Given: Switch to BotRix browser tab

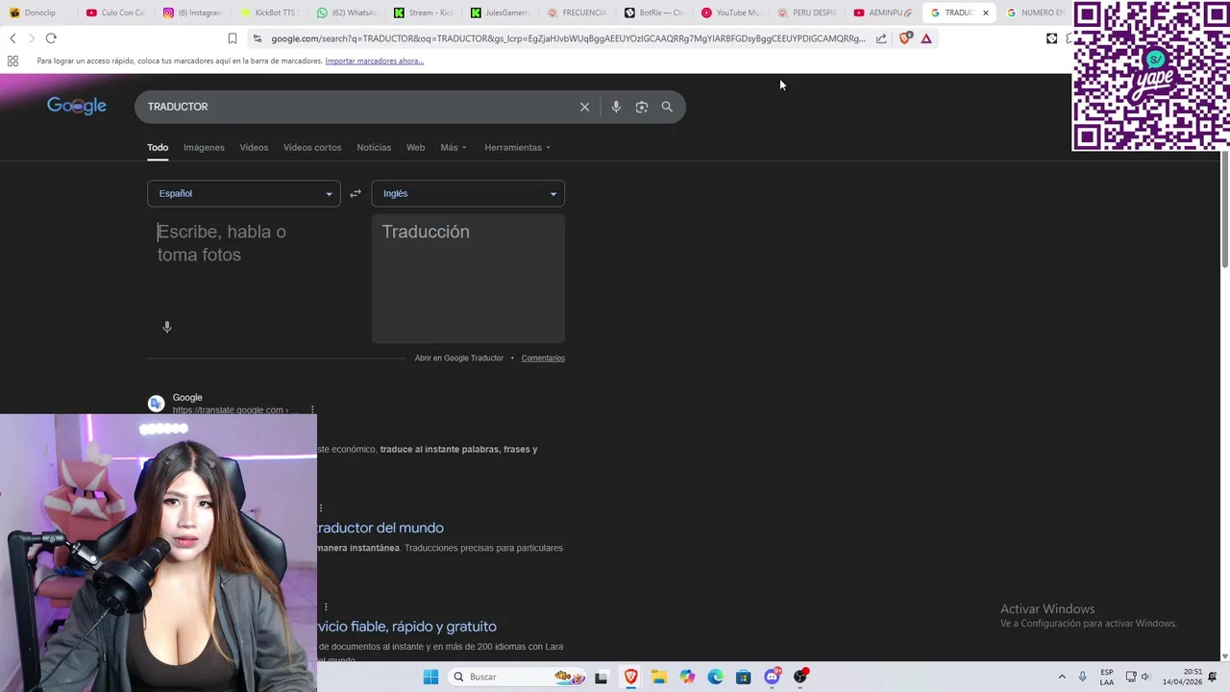Looking at the screenshot, I should (653, 12).
